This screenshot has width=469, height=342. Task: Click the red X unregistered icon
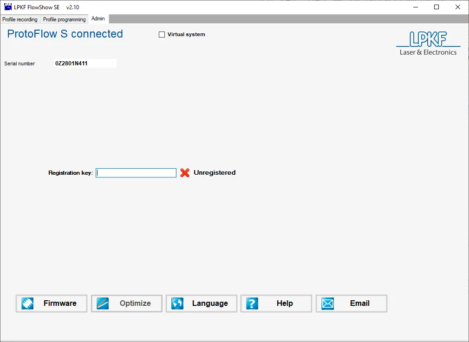[x=185, y=172]
